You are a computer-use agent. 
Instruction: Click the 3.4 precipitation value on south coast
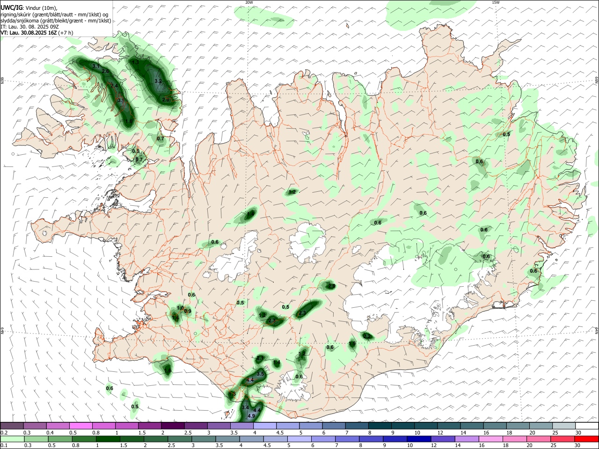pos(245,408)
